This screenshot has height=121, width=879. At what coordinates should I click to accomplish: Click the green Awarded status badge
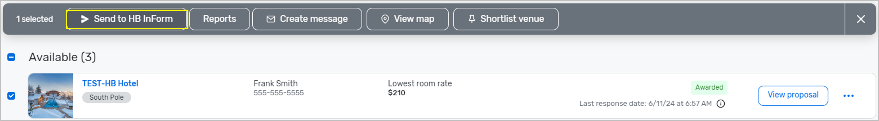click(709, 87)
